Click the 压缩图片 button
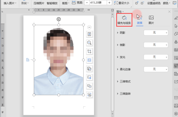 pos(39,3)
